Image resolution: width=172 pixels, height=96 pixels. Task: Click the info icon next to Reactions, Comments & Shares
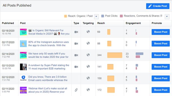(161, 16)
